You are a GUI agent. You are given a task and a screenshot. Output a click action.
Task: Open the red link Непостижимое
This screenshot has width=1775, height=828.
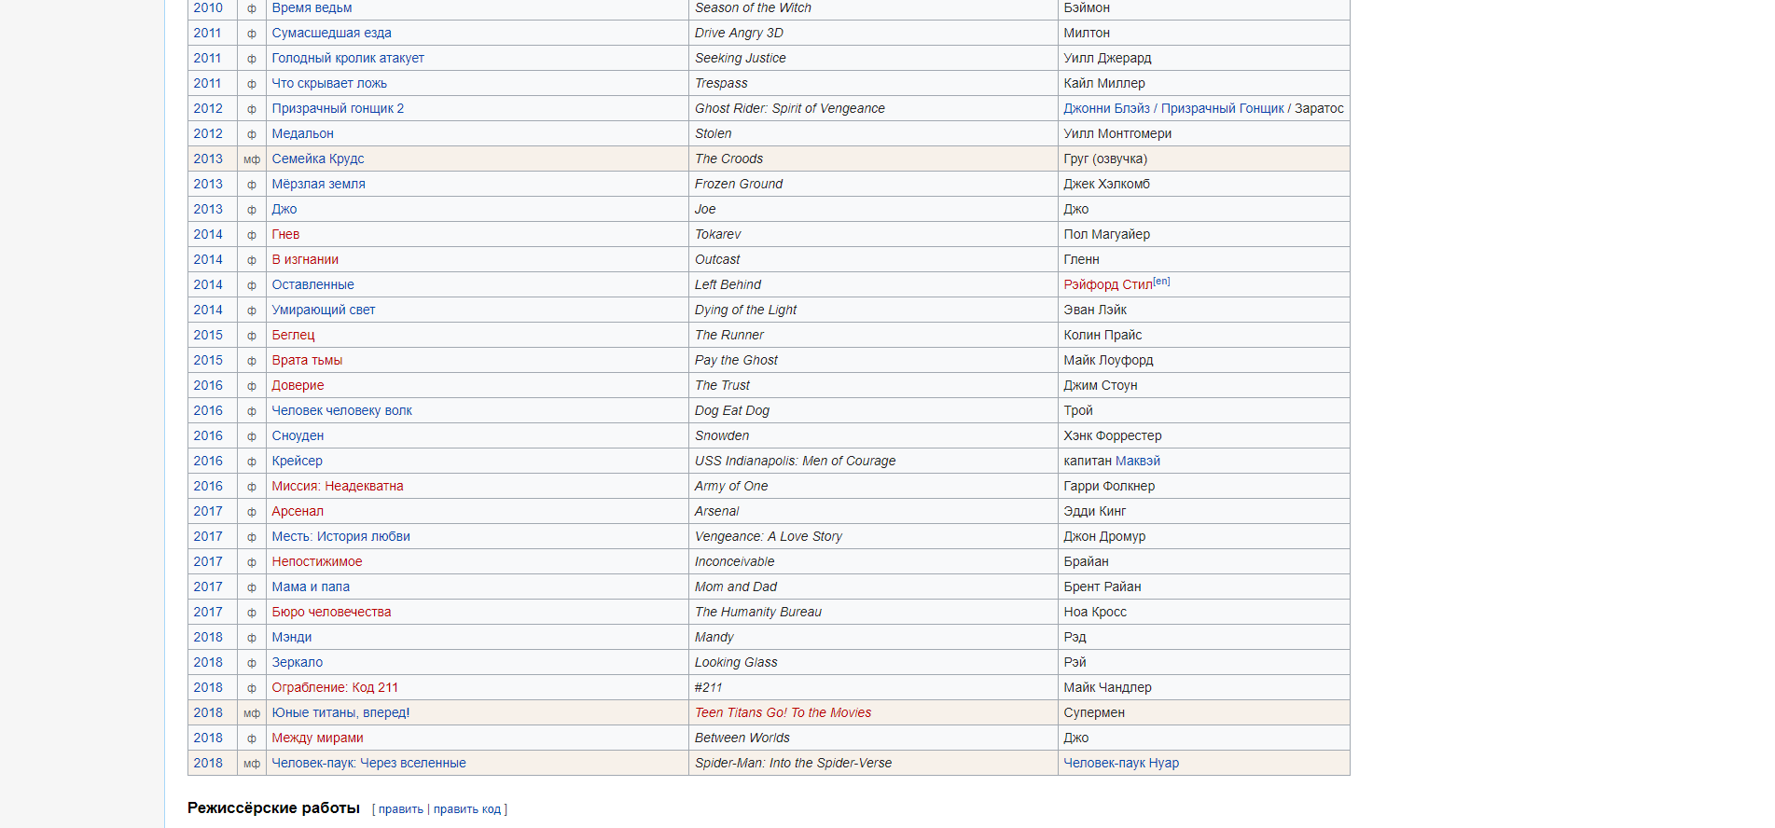pos(316,561)
